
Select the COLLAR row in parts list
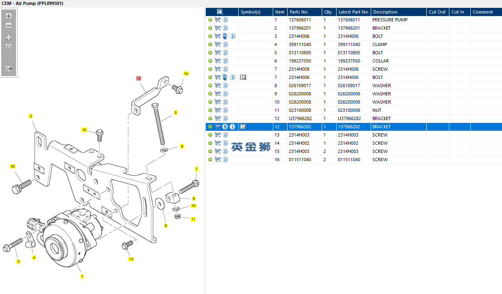(380, 61)
